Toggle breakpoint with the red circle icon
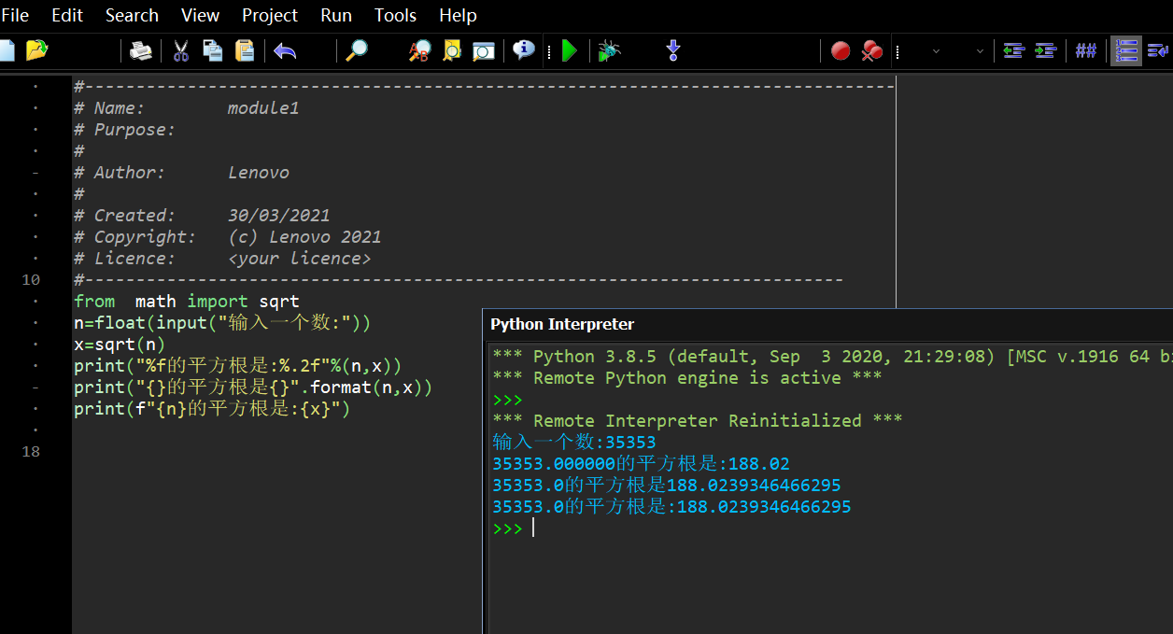The width and height of the screenshot is (1173, 634). 841,50
